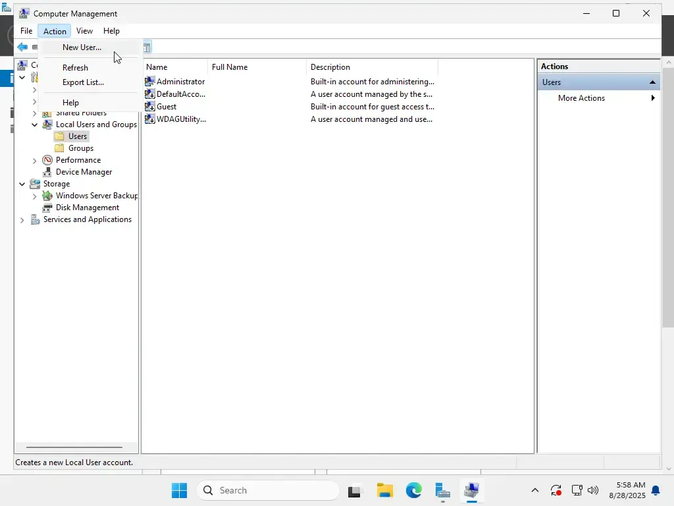This screenshot has height=506, width=674.
Task: Open Task View from the taskbar
Action: pos(354,490)
